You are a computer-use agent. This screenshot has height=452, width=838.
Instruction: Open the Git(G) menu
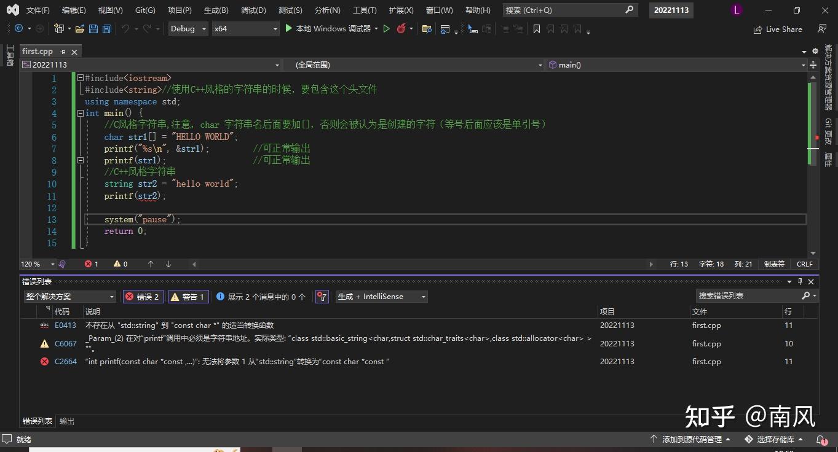pos(145,10)
